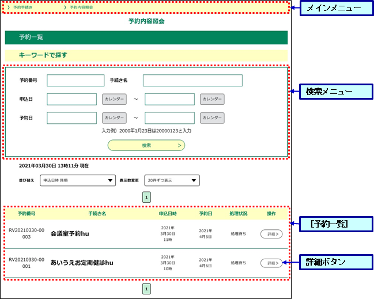Click the 予約日 start date field

coord(71,118)
